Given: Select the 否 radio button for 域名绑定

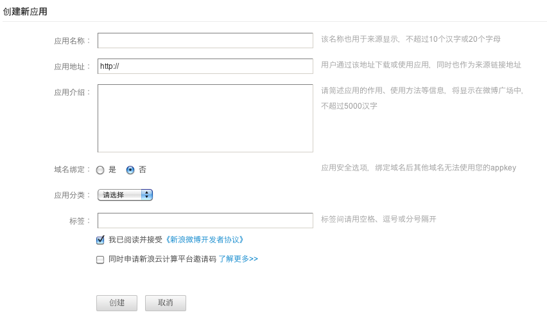Looking at the screenshot, I should click(x=130, y=170).
